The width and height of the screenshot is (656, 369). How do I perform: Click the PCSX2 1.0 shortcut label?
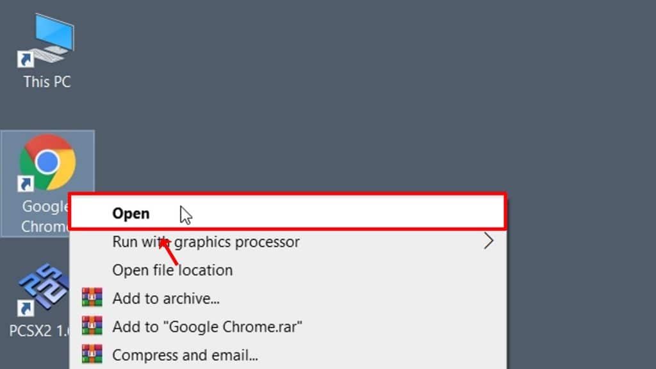pos(39,331)
